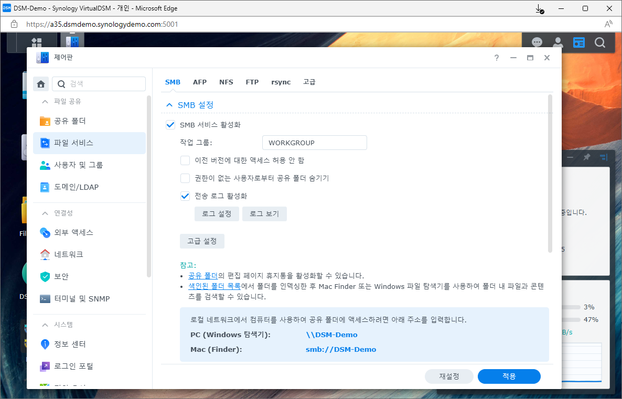The width and height of the screenshot is (622, 399).
Task: Switch to AFP tab
Action: [x=200, y=82]
